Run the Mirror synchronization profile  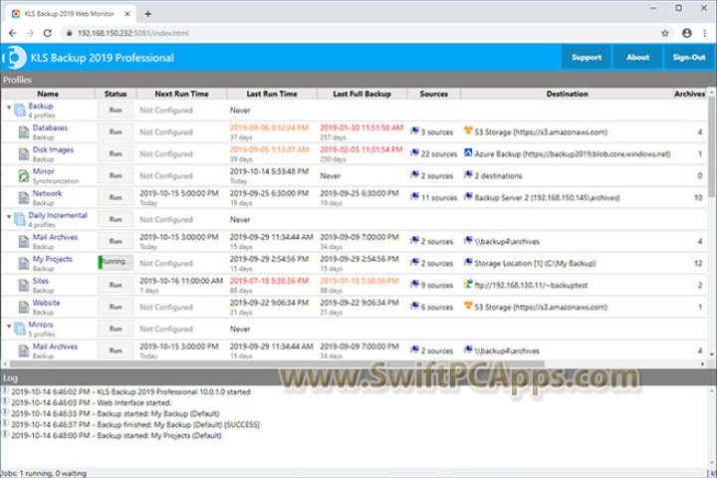tap(116, 175)
